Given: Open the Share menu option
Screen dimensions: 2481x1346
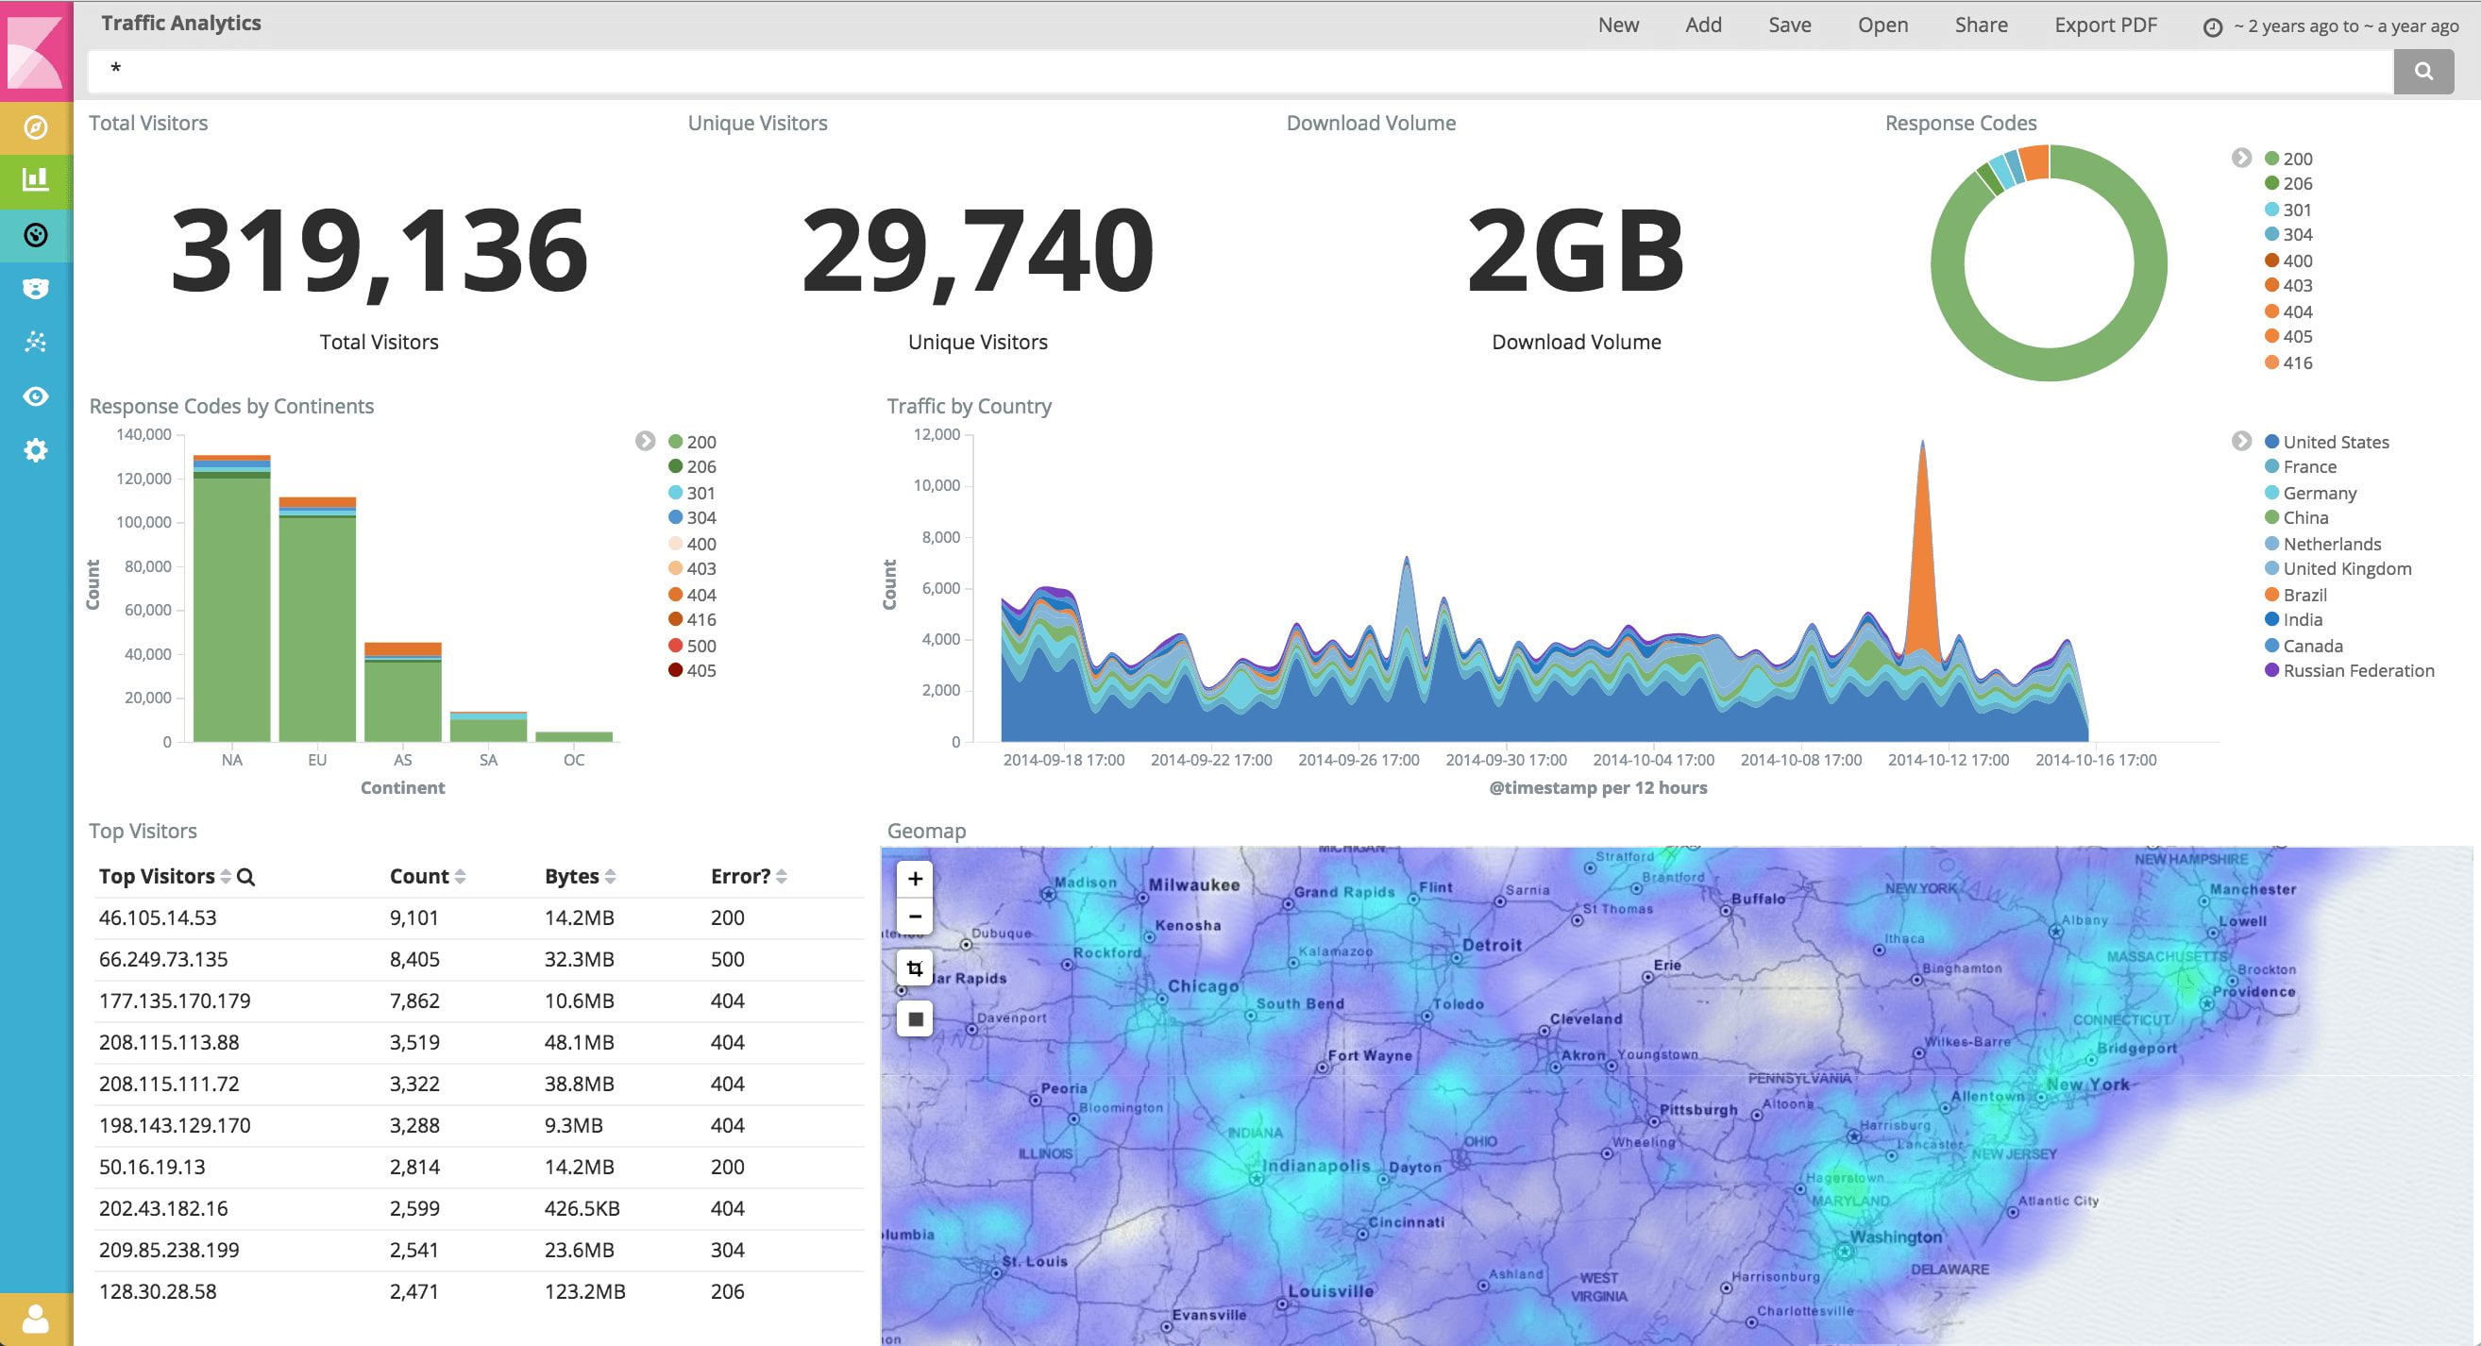Looking at the screenshot, I should tap(1977, 24).
